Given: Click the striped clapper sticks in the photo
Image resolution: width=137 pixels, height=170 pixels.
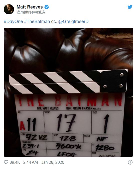Looking at the screenshot, I should [68, 82].
